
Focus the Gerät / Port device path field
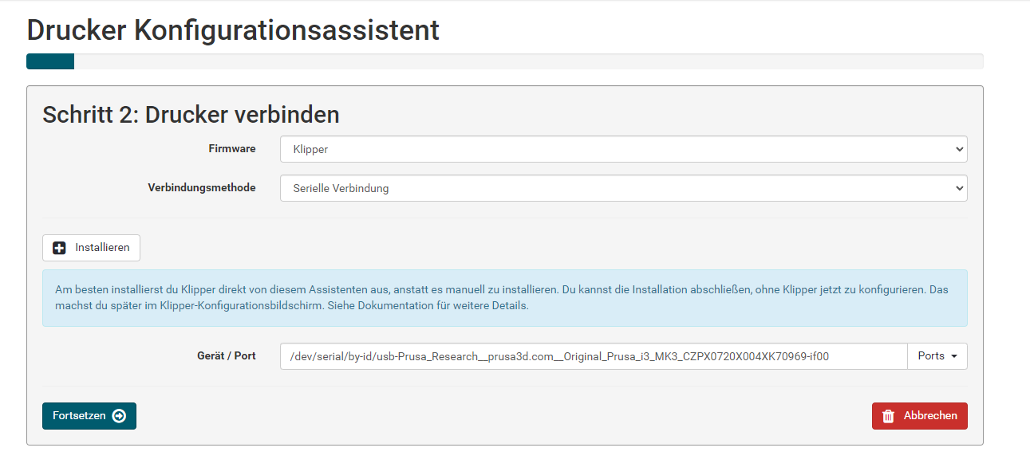pos(594,356)
